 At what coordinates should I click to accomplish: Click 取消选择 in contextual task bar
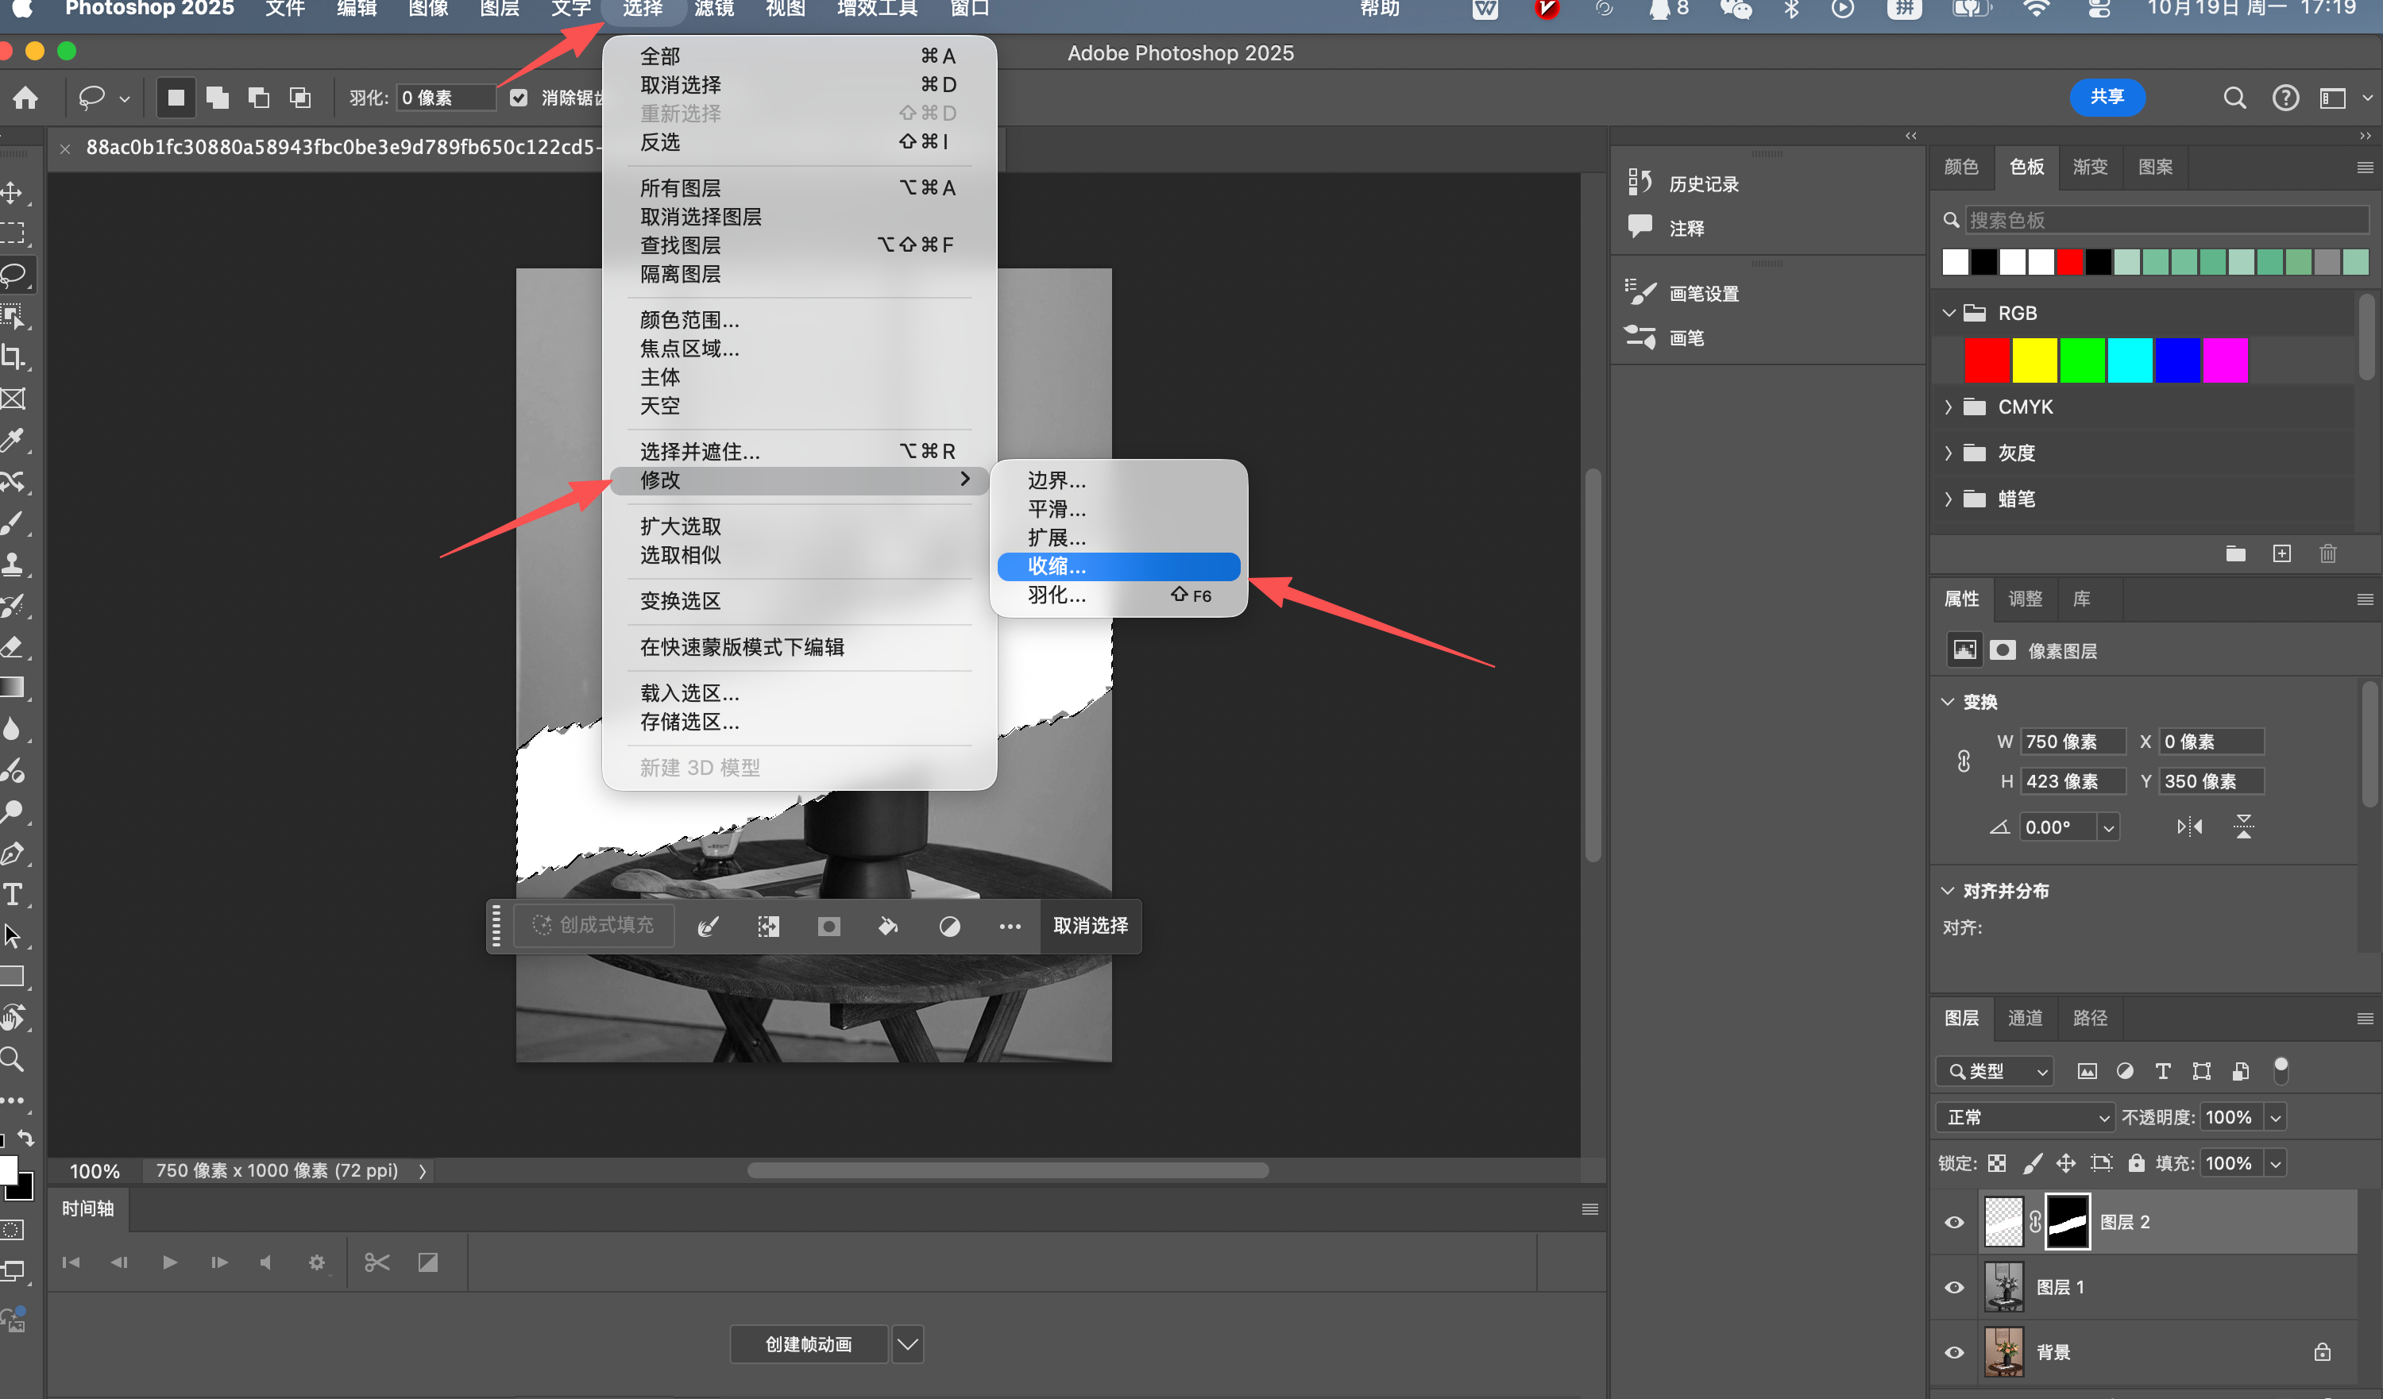(1091, 926)
